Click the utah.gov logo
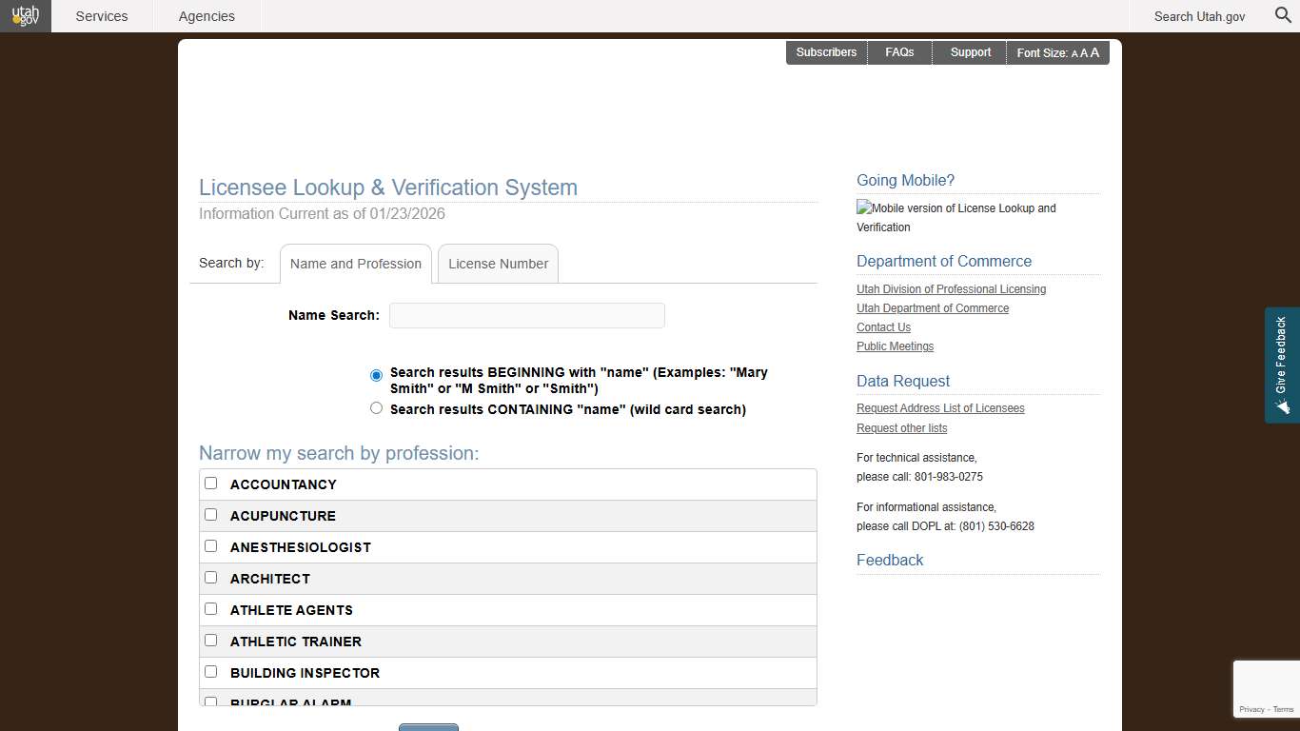The width and height of the screenshot is (1300, 731). (25, 16)
